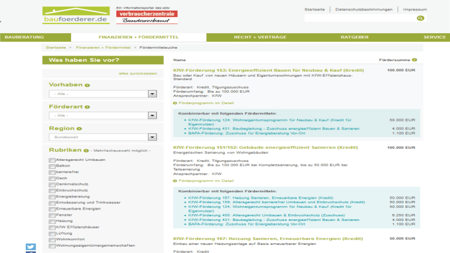Open KfW 124 link in KfW 153 combinations
The width and height of the screenshot is (450, 253).
click(270, 122)
